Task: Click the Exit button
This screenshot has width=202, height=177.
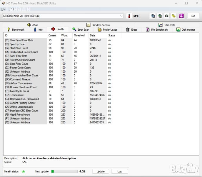Action: [x=193, y=16]
